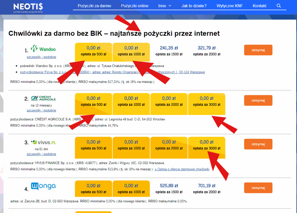Select Vivus fee tile for 2000 zł
The image size is (297, 213).
click(169, 148)
